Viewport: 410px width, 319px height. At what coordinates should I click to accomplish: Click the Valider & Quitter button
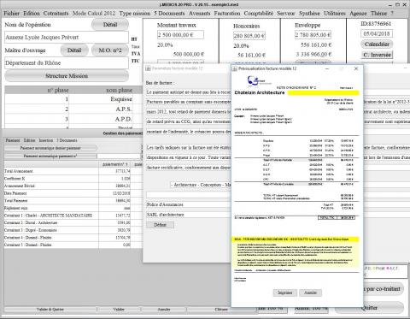click(x=50, y=310)
